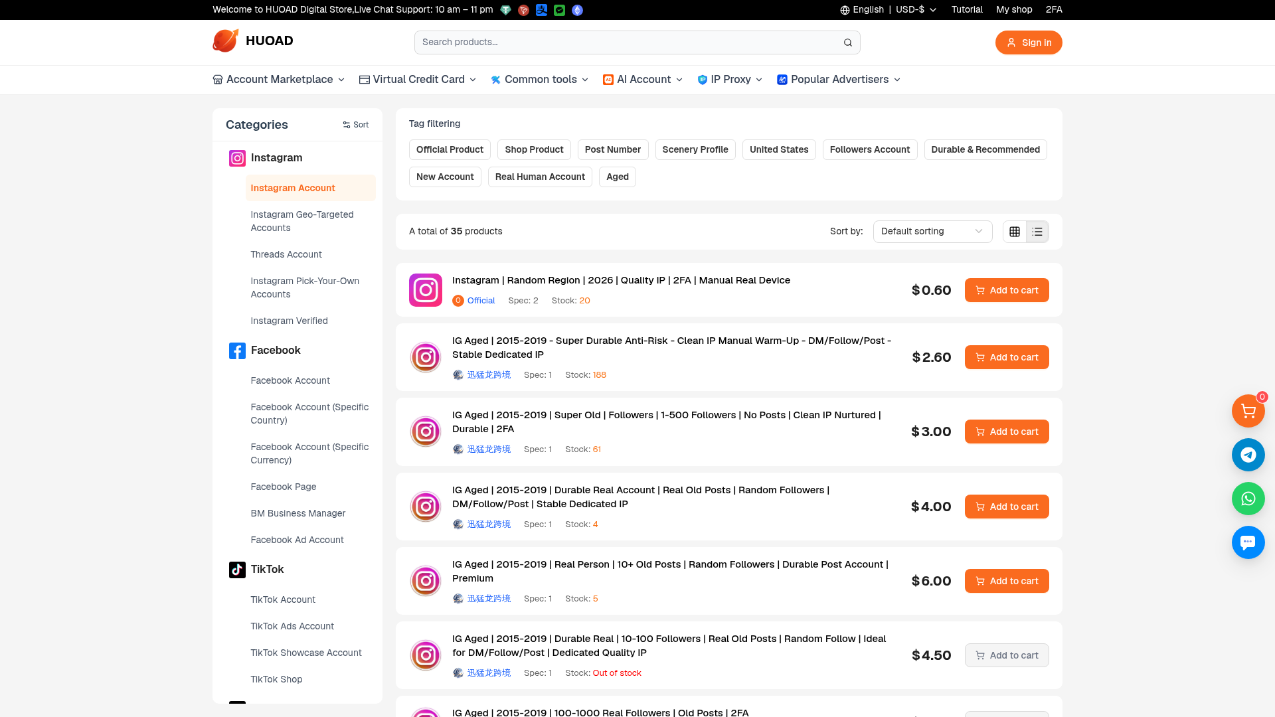
Task: Switch to list view layout
Action: click(1037, 232)
